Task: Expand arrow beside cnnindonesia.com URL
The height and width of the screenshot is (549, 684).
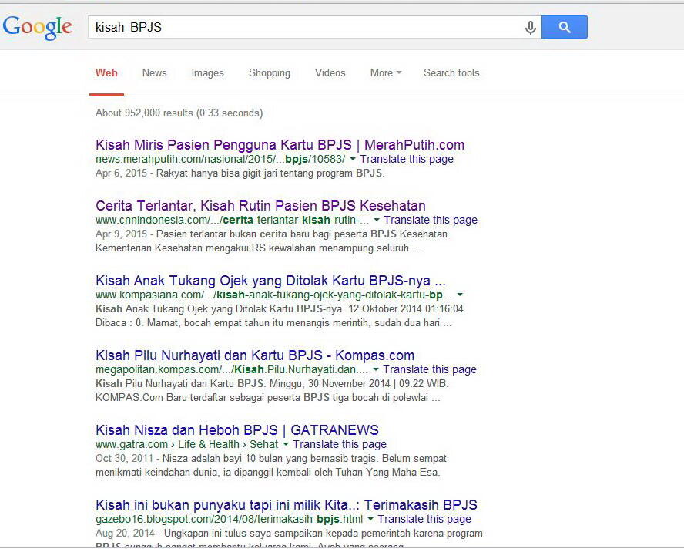Action: click(377, 220)
